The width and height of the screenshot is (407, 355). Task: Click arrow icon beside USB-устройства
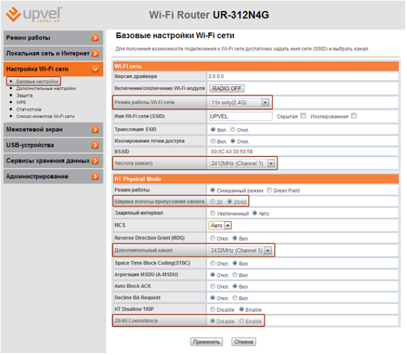(95, 145)
